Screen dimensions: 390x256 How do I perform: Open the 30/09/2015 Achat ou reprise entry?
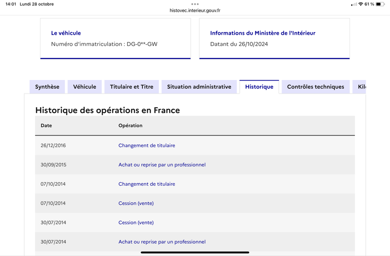coord(162,165)
